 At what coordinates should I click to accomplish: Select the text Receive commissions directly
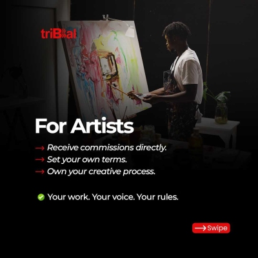[107, 148]
